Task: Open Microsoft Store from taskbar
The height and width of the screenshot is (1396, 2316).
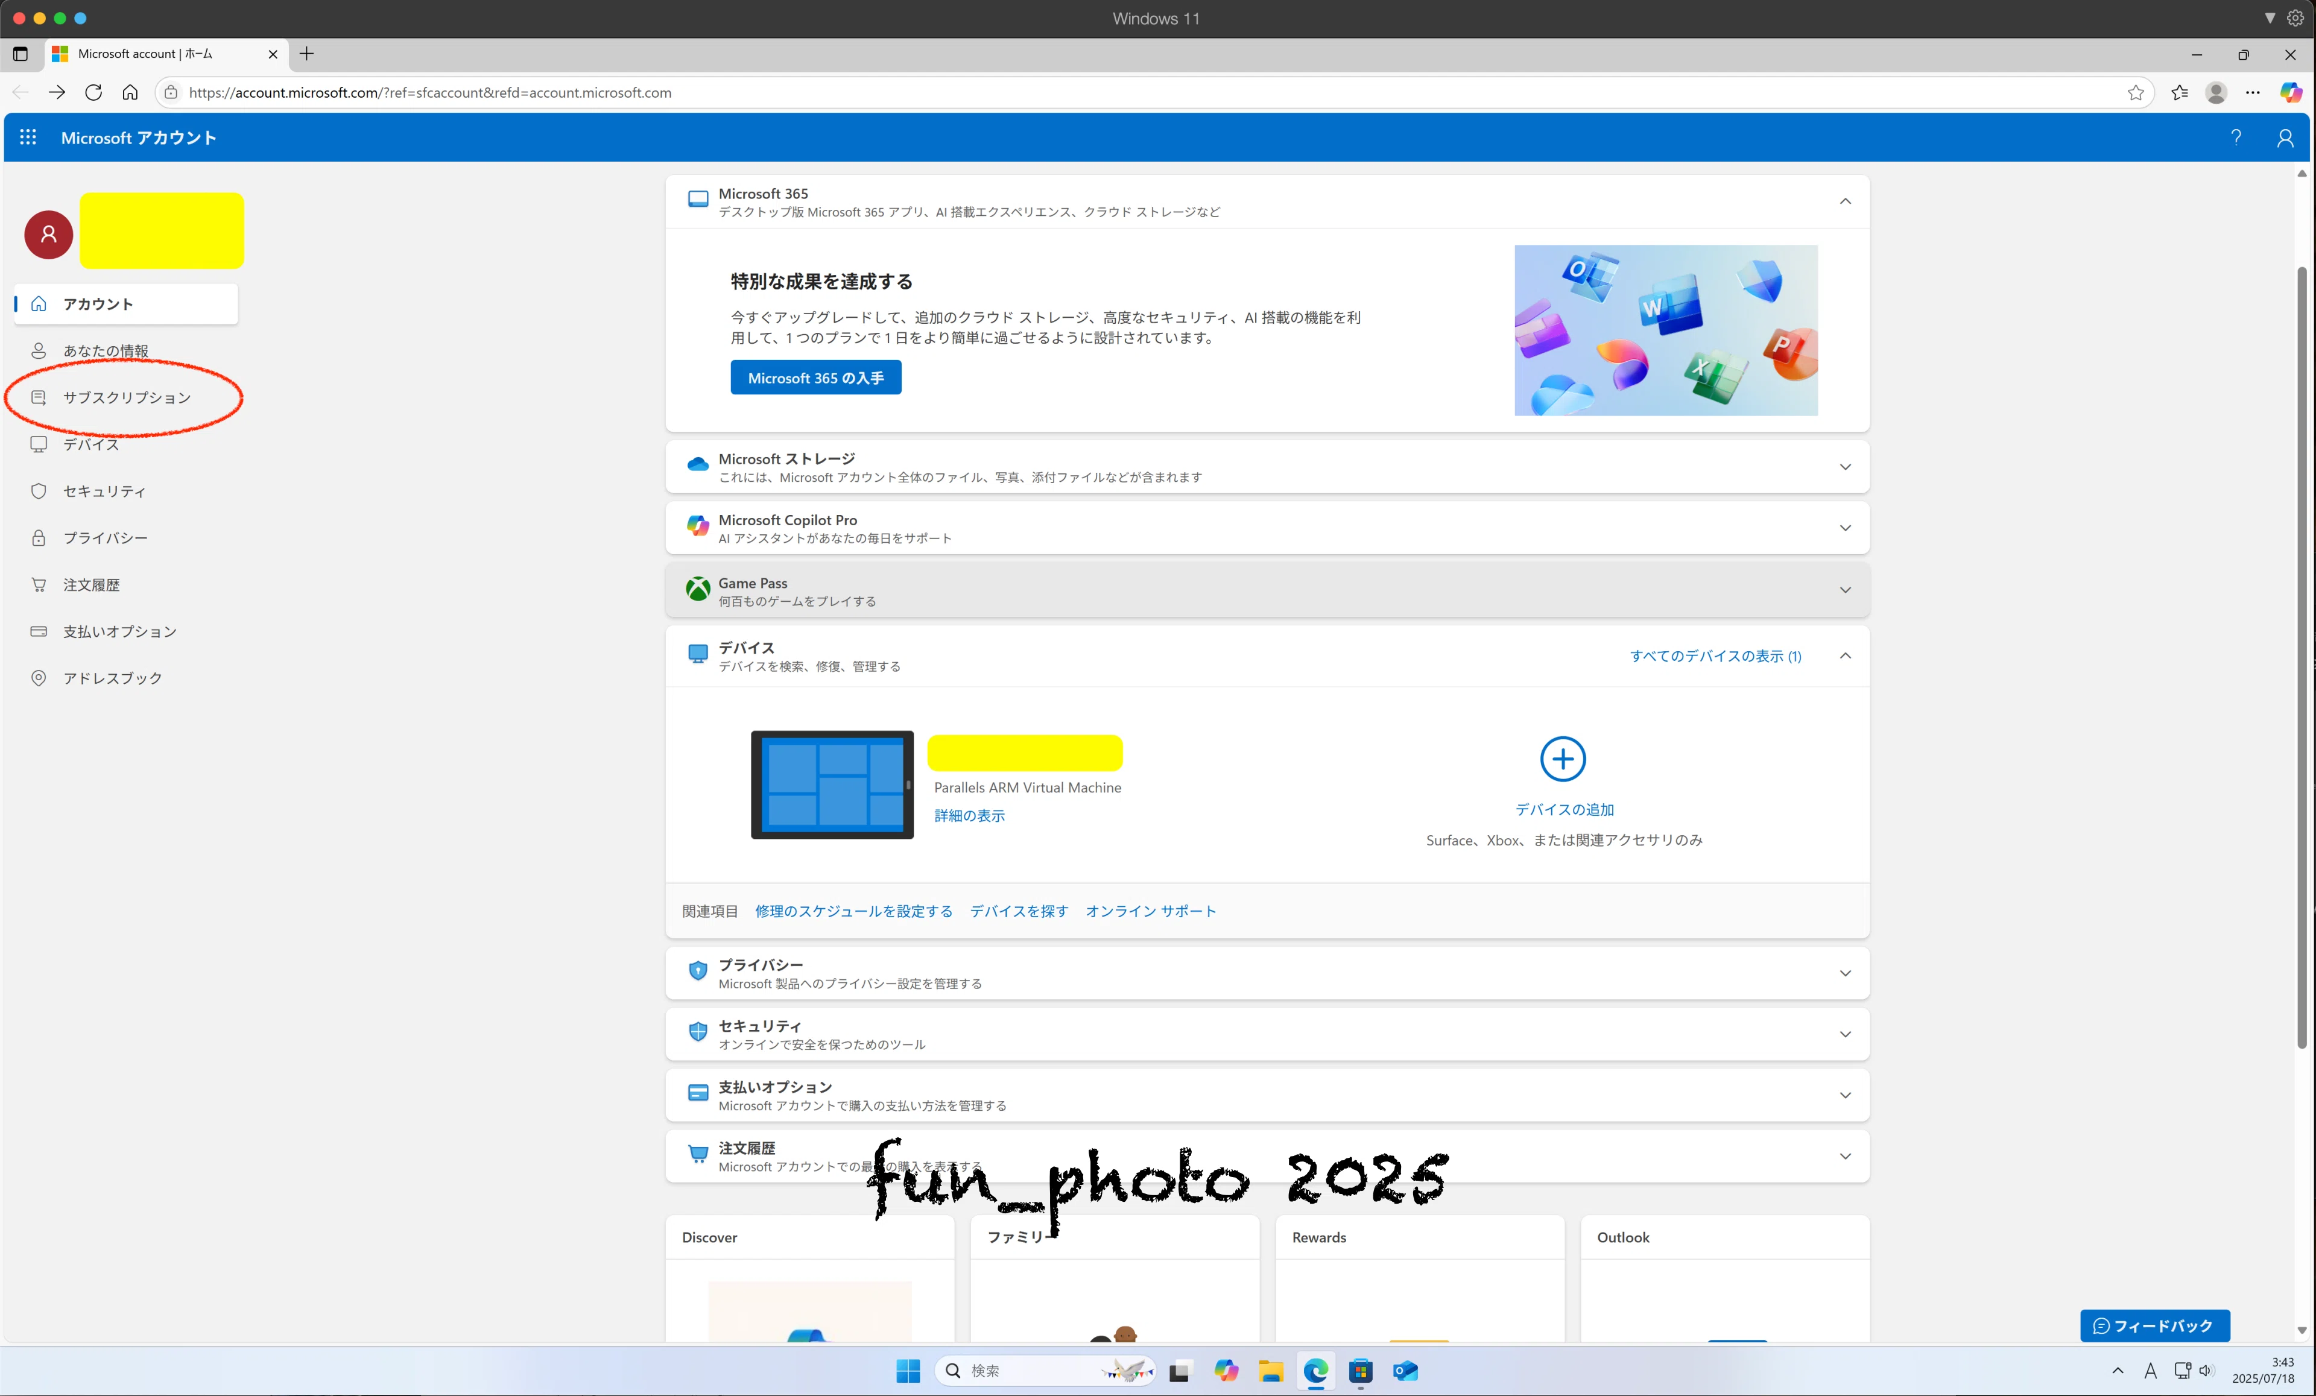Action: [1360, 1371]
